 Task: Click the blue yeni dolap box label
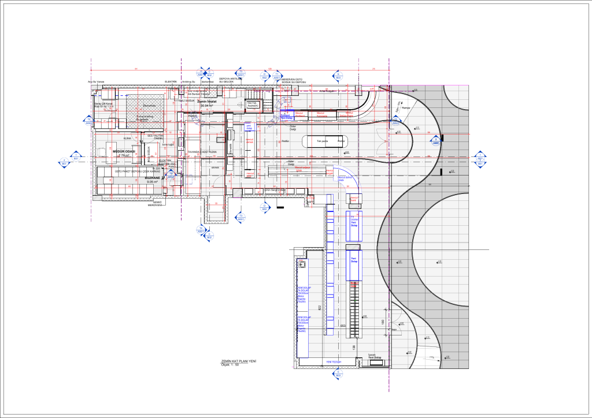point(249,128)
